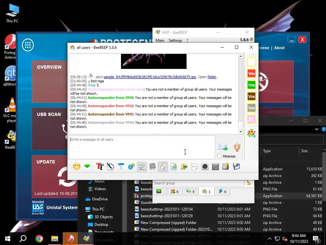Open the sample_841ffd4b6a...jpg file link
Image resolution: width=326 pixels, height=245 pixels.
tap(150, 77)
